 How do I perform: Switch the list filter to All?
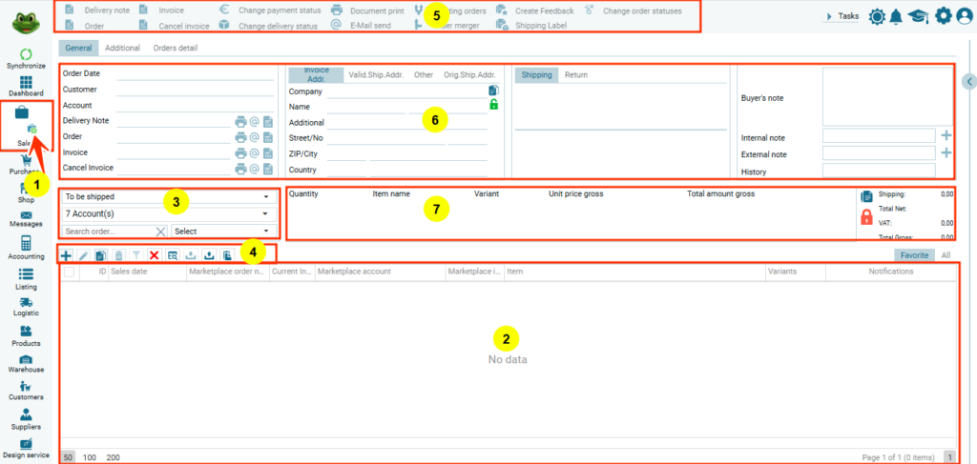coord(946,255)
